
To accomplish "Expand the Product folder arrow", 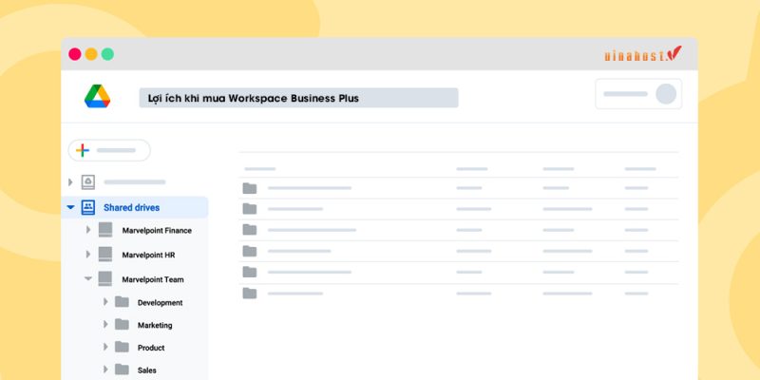I will tap(105, 347).
